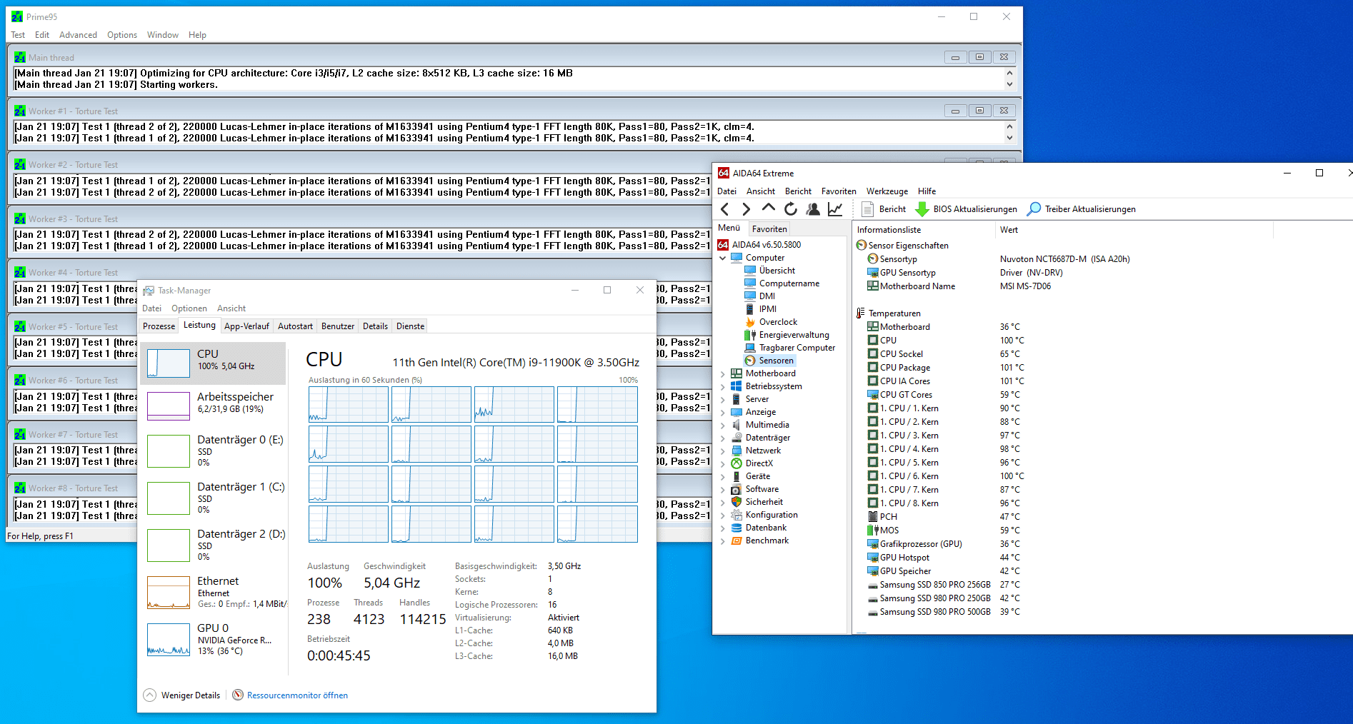Viewport: 1353px width, 724px height.
Task: Click the AIDA64 forward arrow icon
Action: pos(747,209)
